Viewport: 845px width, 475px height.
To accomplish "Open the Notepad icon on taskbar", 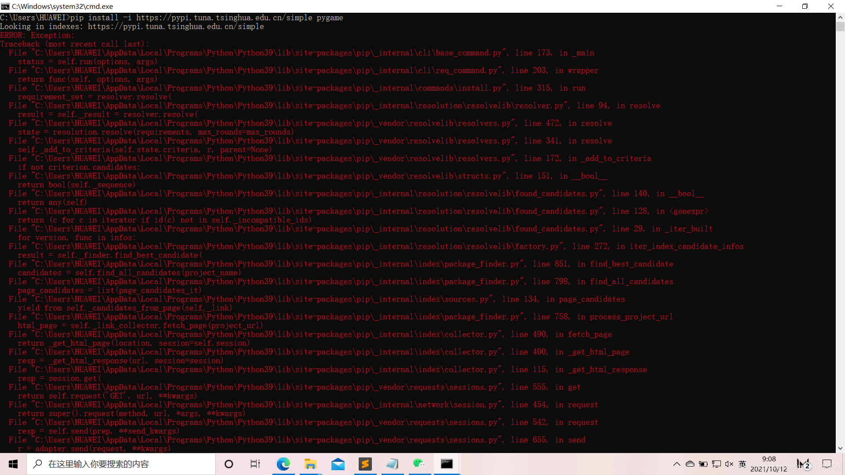I will 392,464.
